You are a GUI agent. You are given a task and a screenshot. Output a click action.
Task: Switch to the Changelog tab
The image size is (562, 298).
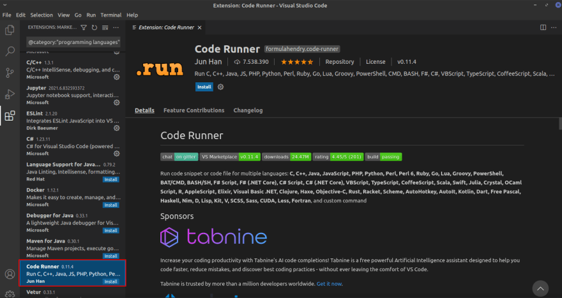pyautogui.click(x=248, y=110)
